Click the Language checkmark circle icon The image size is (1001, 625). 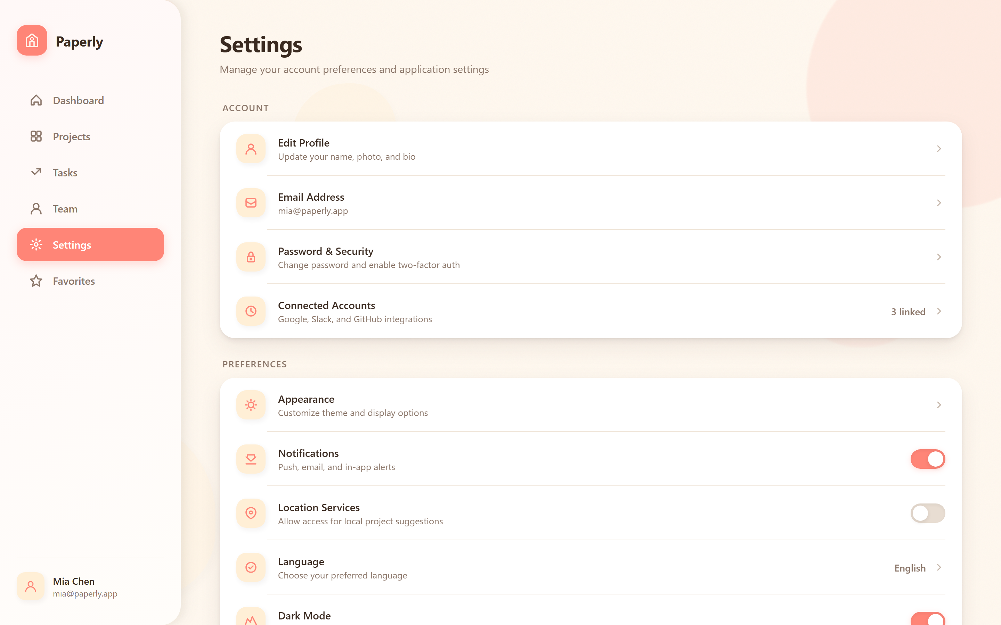click(251, 568)
